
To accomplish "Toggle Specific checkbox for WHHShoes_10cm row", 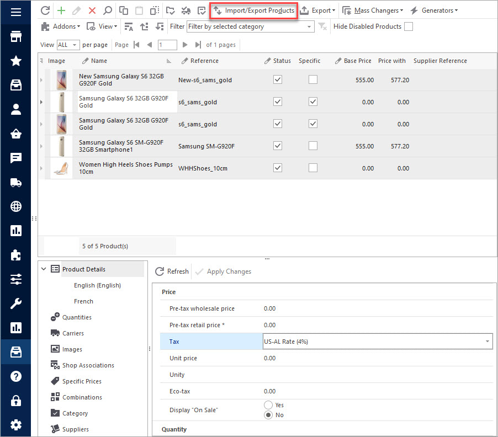I will click(x=313, y=168).
